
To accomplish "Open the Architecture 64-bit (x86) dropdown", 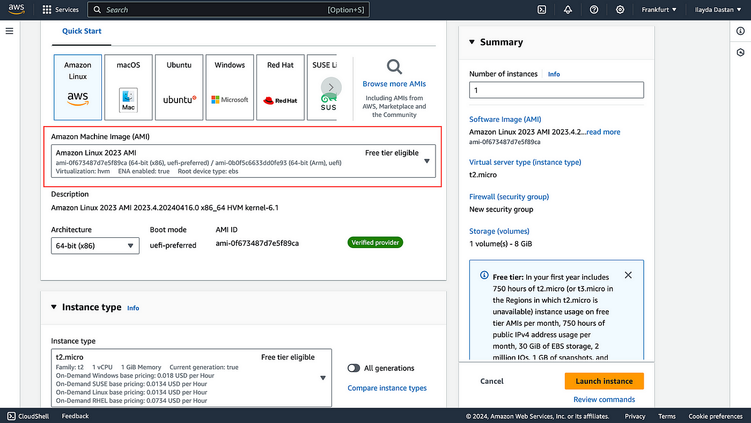I will point(95,245).
